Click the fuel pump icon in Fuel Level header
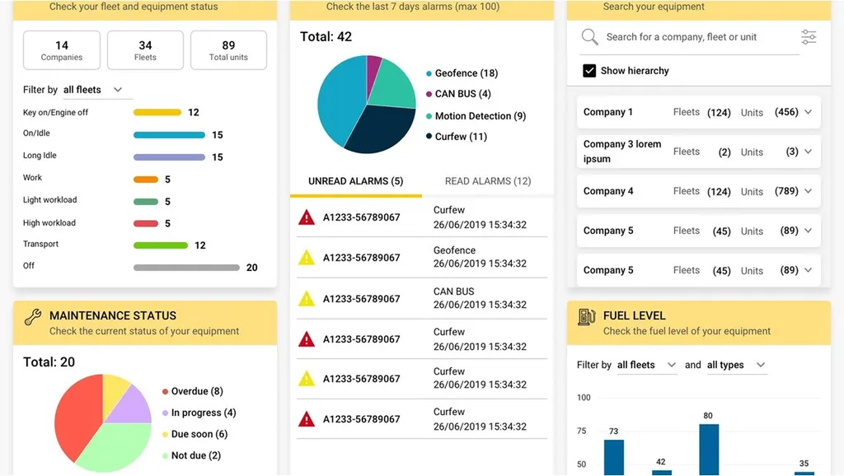This screenshot has width=844, height=476. point(586,315)
